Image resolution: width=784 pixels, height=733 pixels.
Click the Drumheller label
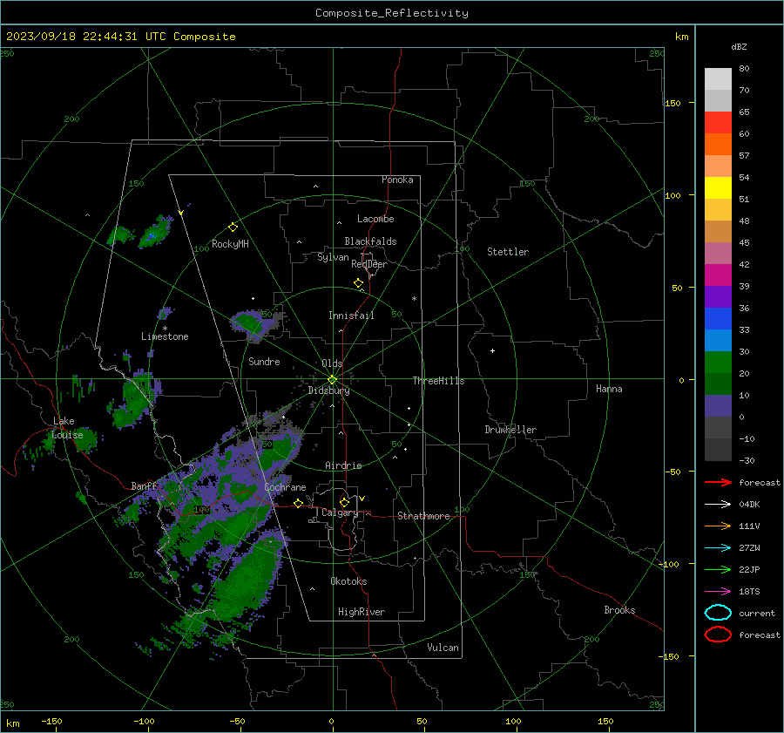[x=510, y=430]
